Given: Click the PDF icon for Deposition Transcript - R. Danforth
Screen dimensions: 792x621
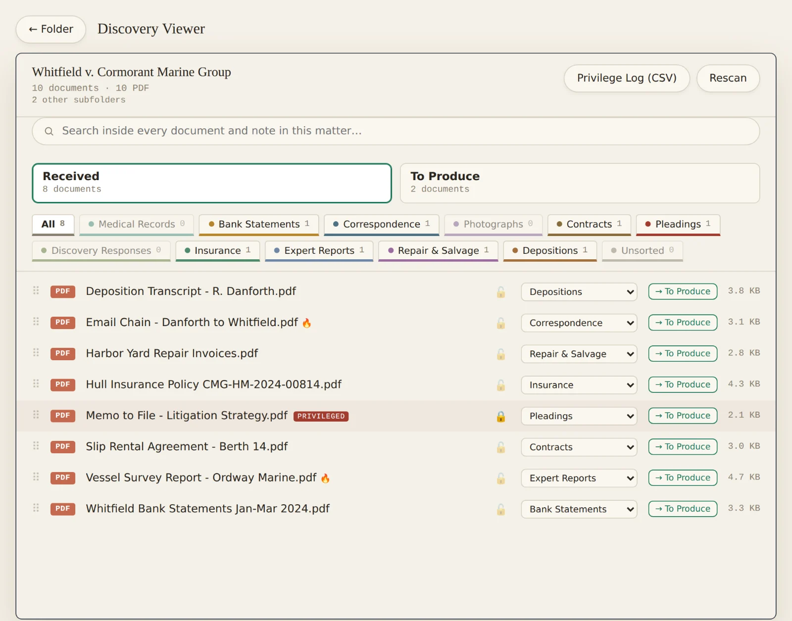Looking at the screenshot, I should coord(63,291).
